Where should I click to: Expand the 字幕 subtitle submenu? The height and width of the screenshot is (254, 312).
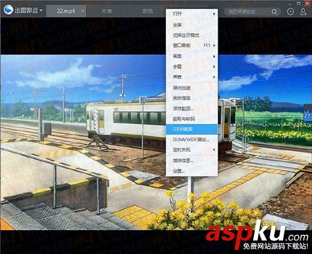click(x=192, y=67)
